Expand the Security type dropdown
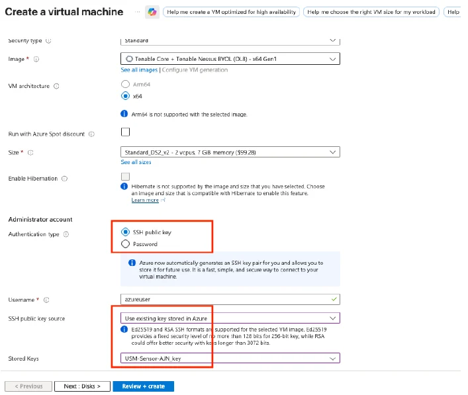 point(230,41)
